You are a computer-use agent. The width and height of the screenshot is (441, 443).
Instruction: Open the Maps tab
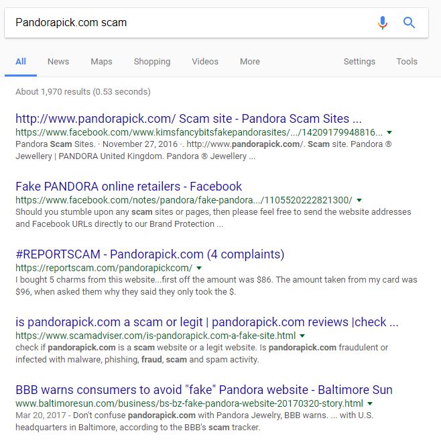pos(101,61)
